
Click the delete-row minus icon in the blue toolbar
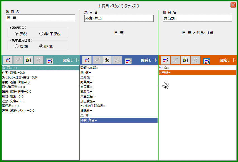(x=128, y=61)
